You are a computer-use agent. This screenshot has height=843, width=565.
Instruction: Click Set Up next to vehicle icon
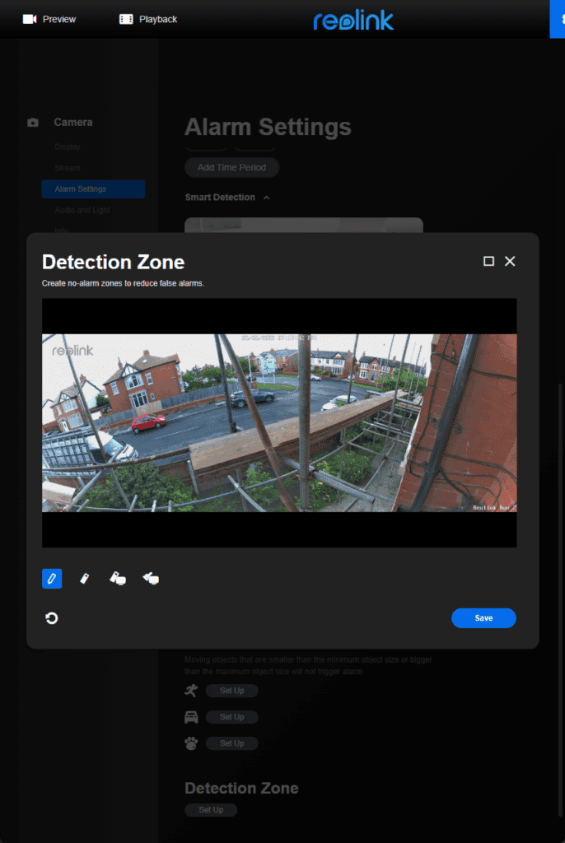[231, 717]
